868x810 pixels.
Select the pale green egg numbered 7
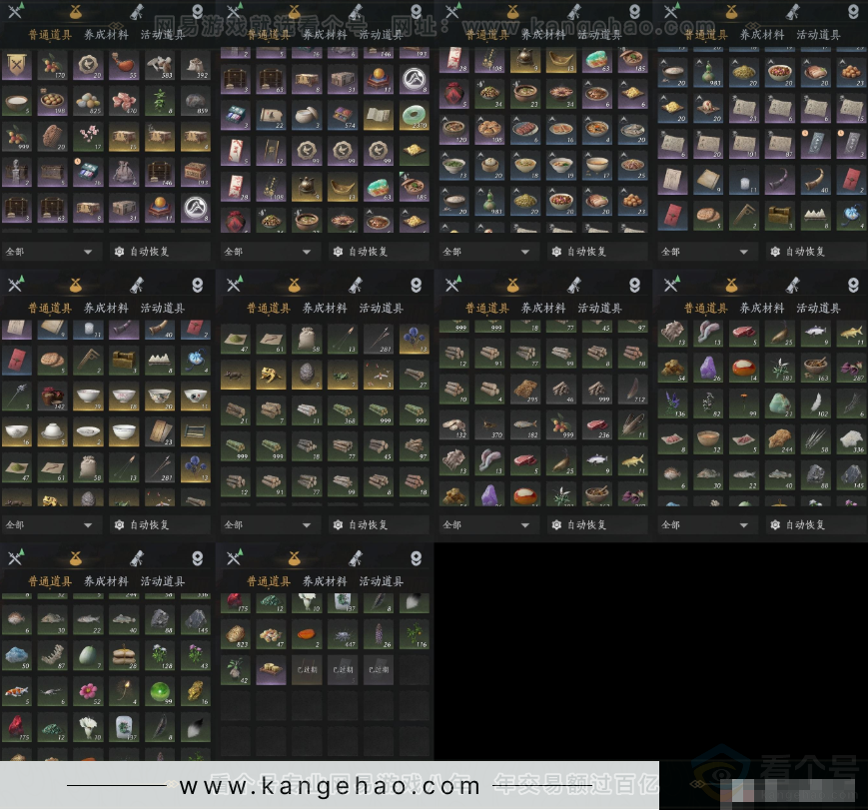coord(89,655)
